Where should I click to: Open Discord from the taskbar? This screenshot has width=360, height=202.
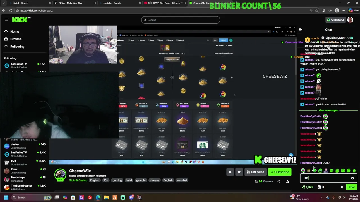131,198
